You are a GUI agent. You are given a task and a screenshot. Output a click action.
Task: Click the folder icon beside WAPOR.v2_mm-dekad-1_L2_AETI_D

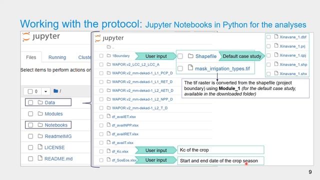pos(109,90)
